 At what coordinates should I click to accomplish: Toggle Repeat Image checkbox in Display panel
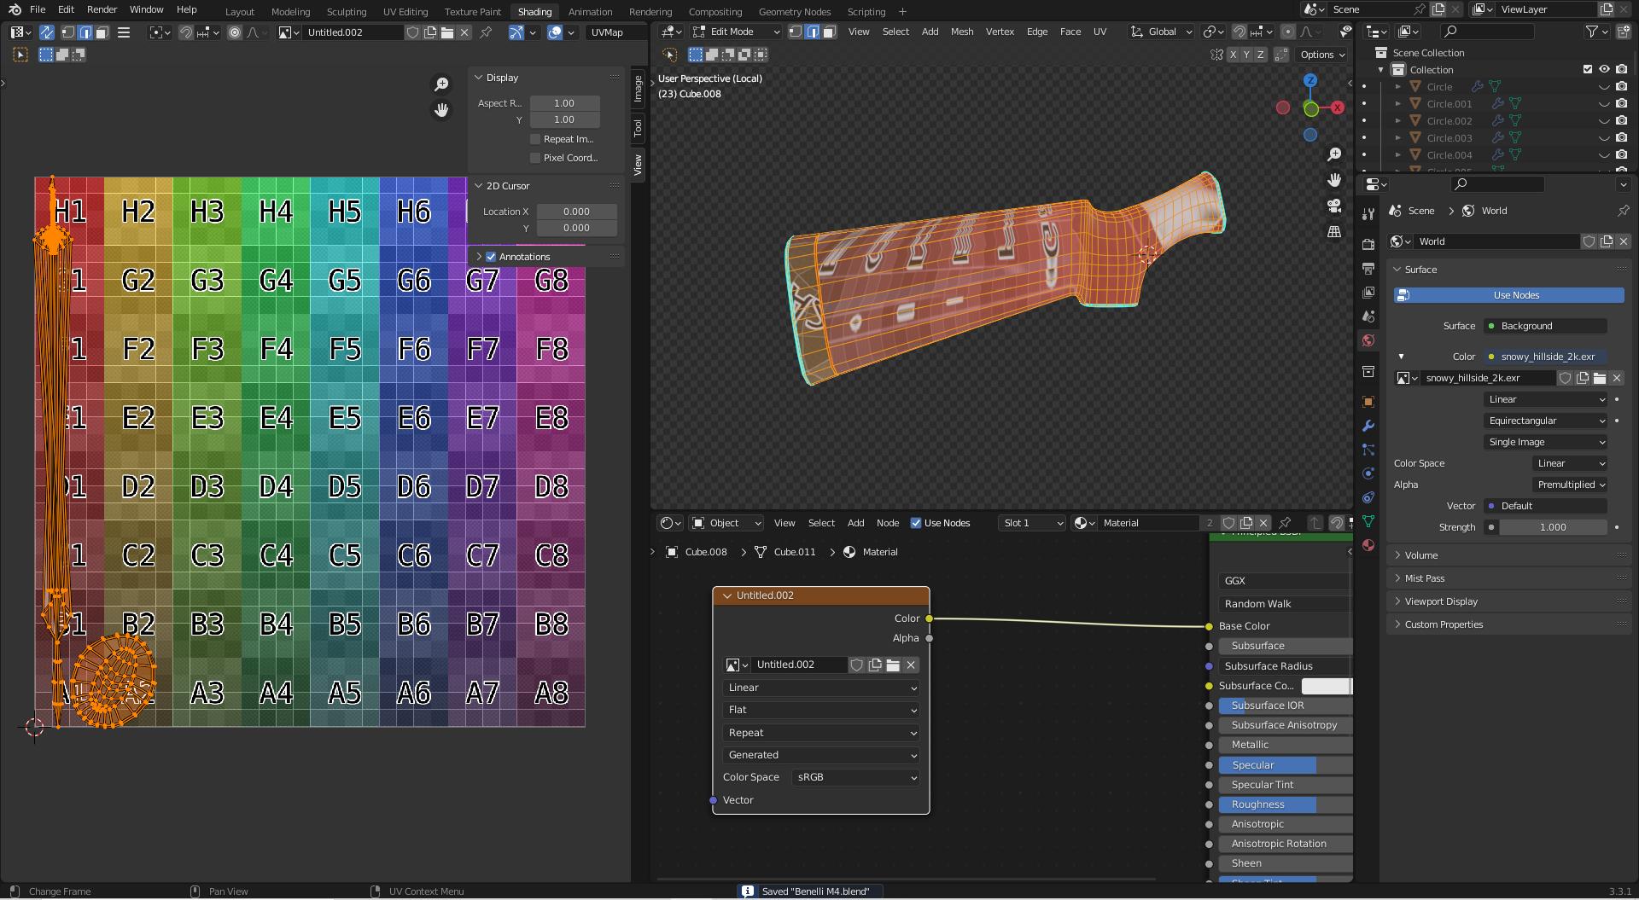tap(535, 139)
